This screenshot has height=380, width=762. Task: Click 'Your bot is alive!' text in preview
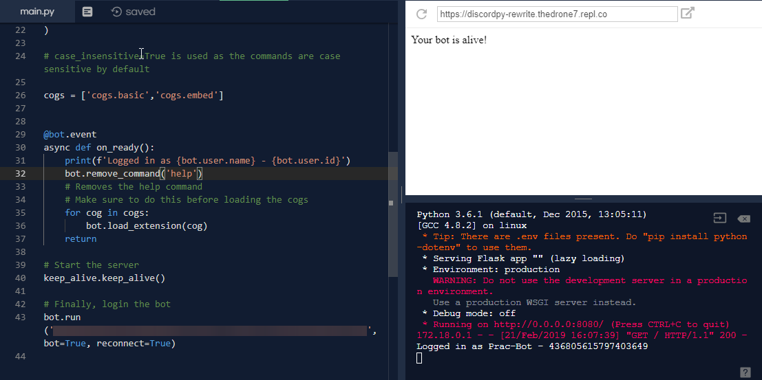click(449, 40)
